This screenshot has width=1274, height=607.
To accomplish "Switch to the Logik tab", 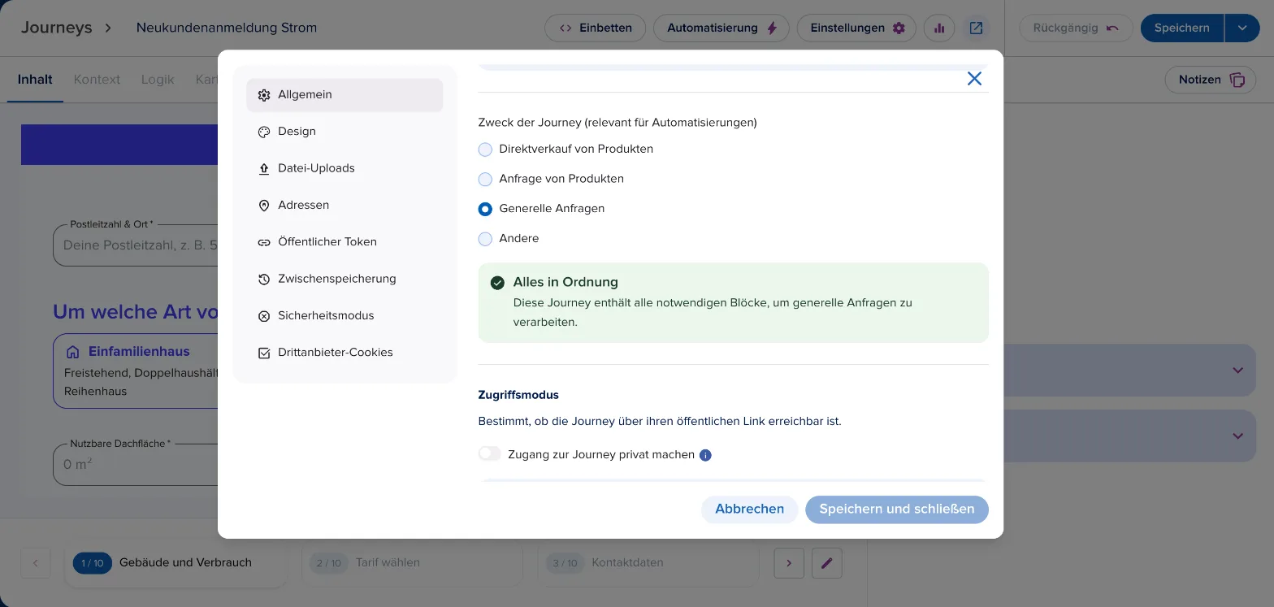I will (158, 80).
